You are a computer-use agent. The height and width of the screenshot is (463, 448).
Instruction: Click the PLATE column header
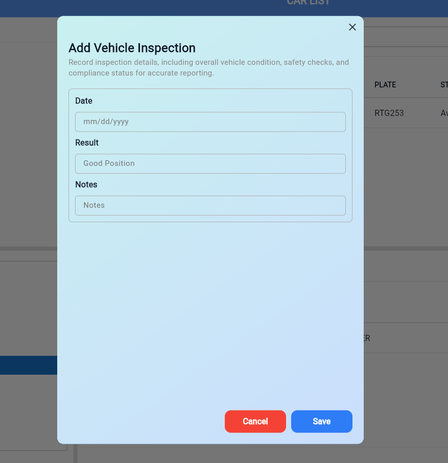(x=385, y=85)
